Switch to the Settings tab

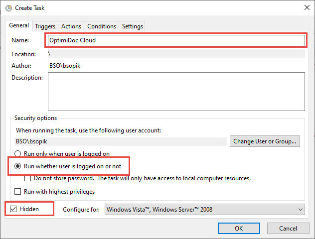(133, 26)
